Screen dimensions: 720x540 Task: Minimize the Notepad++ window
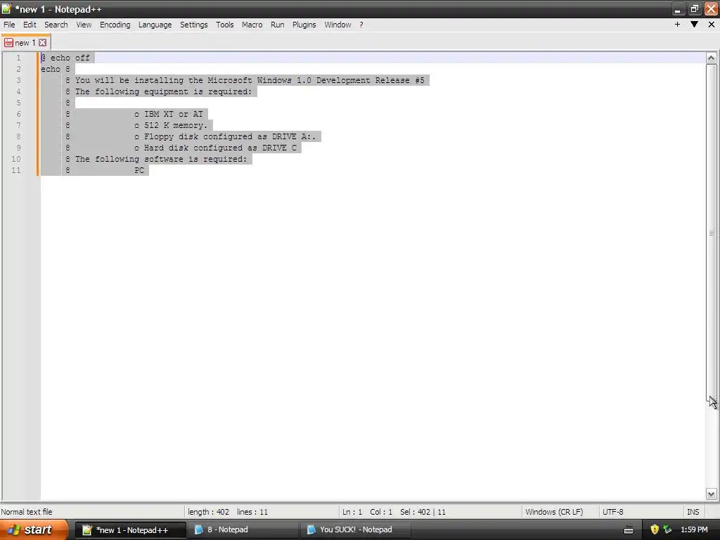tap(677, 8)
